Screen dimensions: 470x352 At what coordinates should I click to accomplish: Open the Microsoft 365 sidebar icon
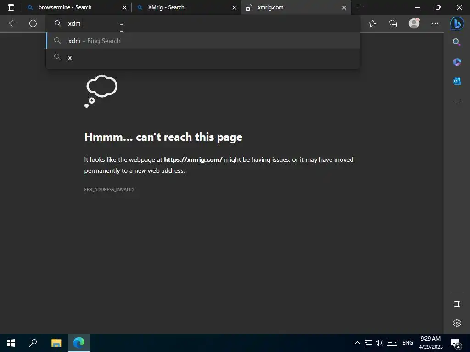pos(457,62)
